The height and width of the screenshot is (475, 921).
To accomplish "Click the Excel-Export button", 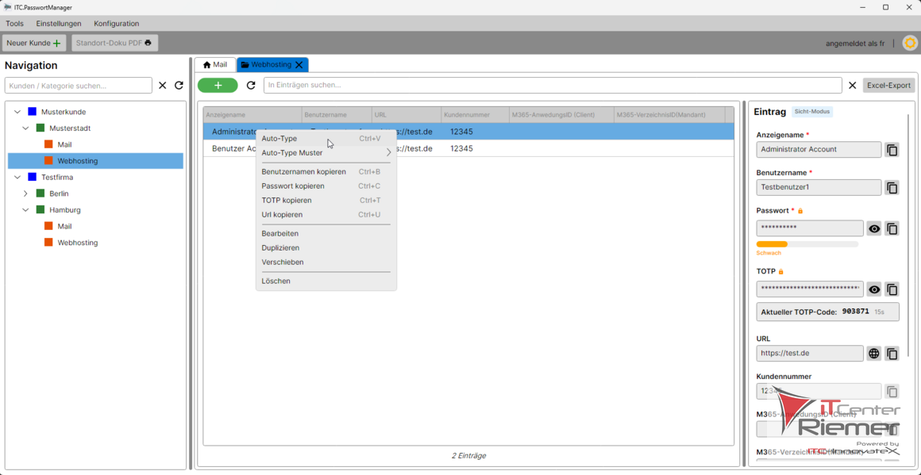I will coord(888,86).
